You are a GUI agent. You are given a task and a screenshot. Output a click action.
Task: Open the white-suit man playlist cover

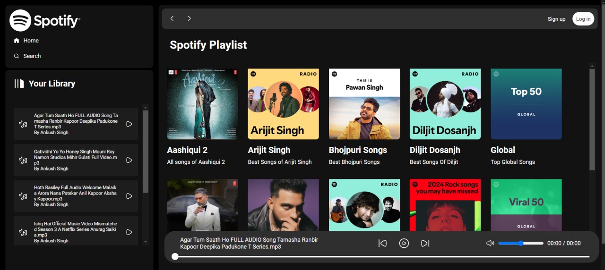coord(202,205)
